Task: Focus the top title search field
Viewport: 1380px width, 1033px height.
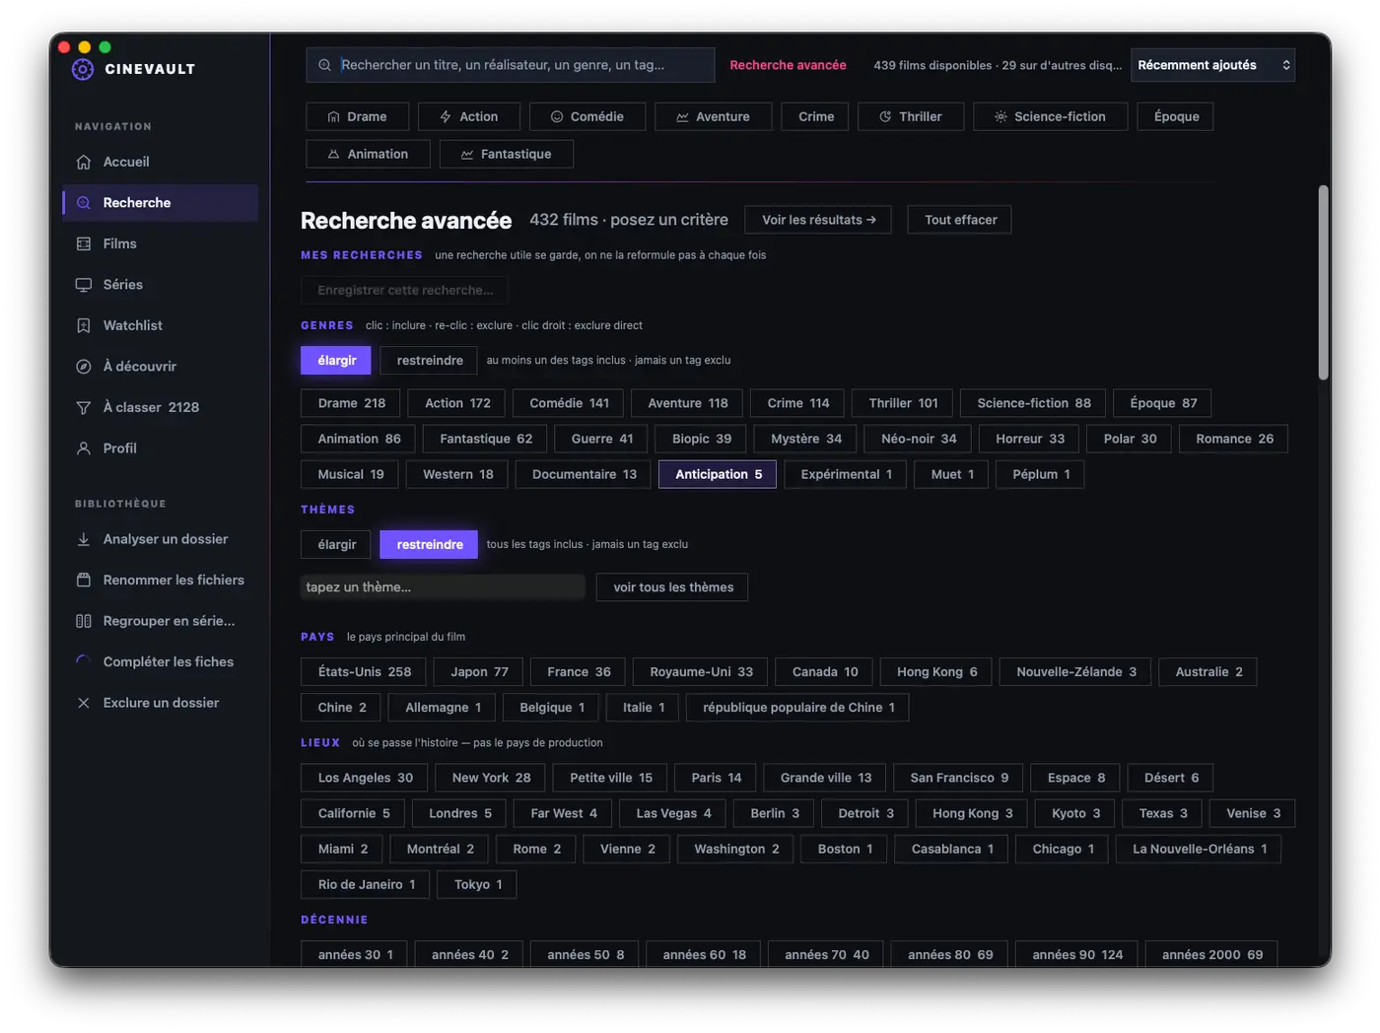Action: (x=511, y=65)
